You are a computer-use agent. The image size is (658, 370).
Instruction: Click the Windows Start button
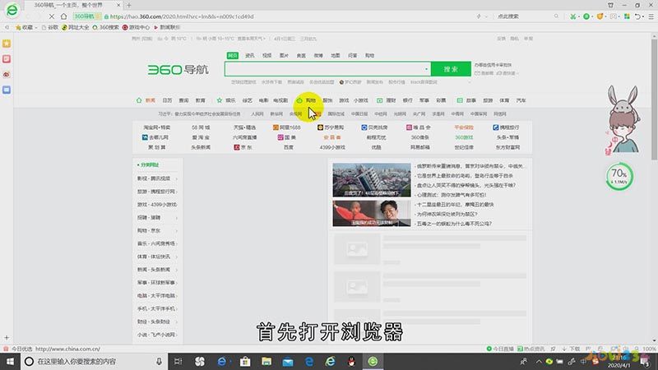coord(10,361)
